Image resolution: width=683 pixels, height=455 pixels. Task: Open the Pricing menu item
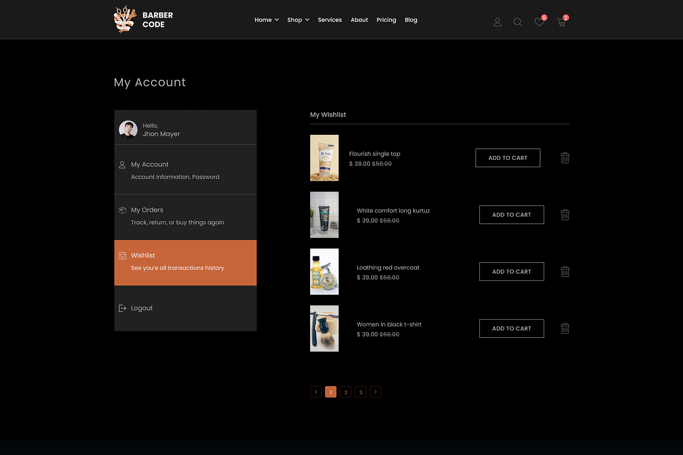click(386, 20)
